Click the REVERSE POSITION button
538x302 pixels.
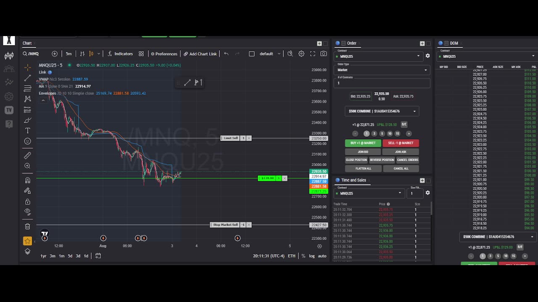[x=382, y=160]
